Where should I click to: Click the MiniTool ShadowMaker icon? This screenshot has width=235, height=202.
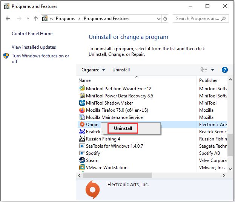(x=82, y=103)
